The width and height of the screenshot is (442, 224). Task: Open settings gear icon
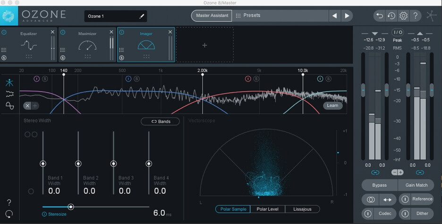pos(403,16)
